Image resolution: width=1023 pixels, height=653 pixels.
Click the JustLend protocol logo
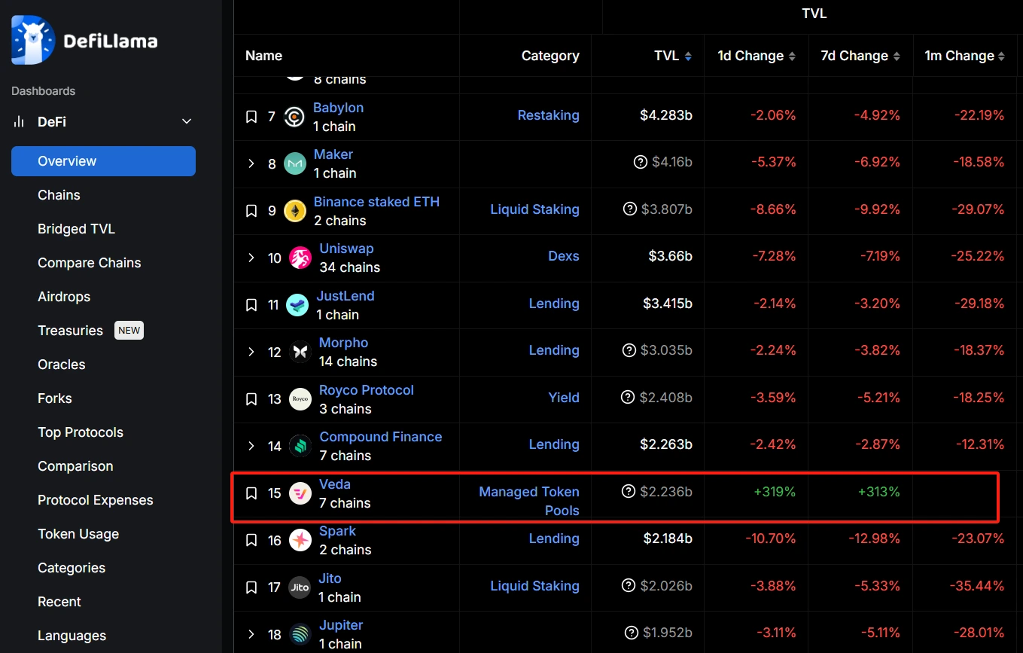coord(297,305)
